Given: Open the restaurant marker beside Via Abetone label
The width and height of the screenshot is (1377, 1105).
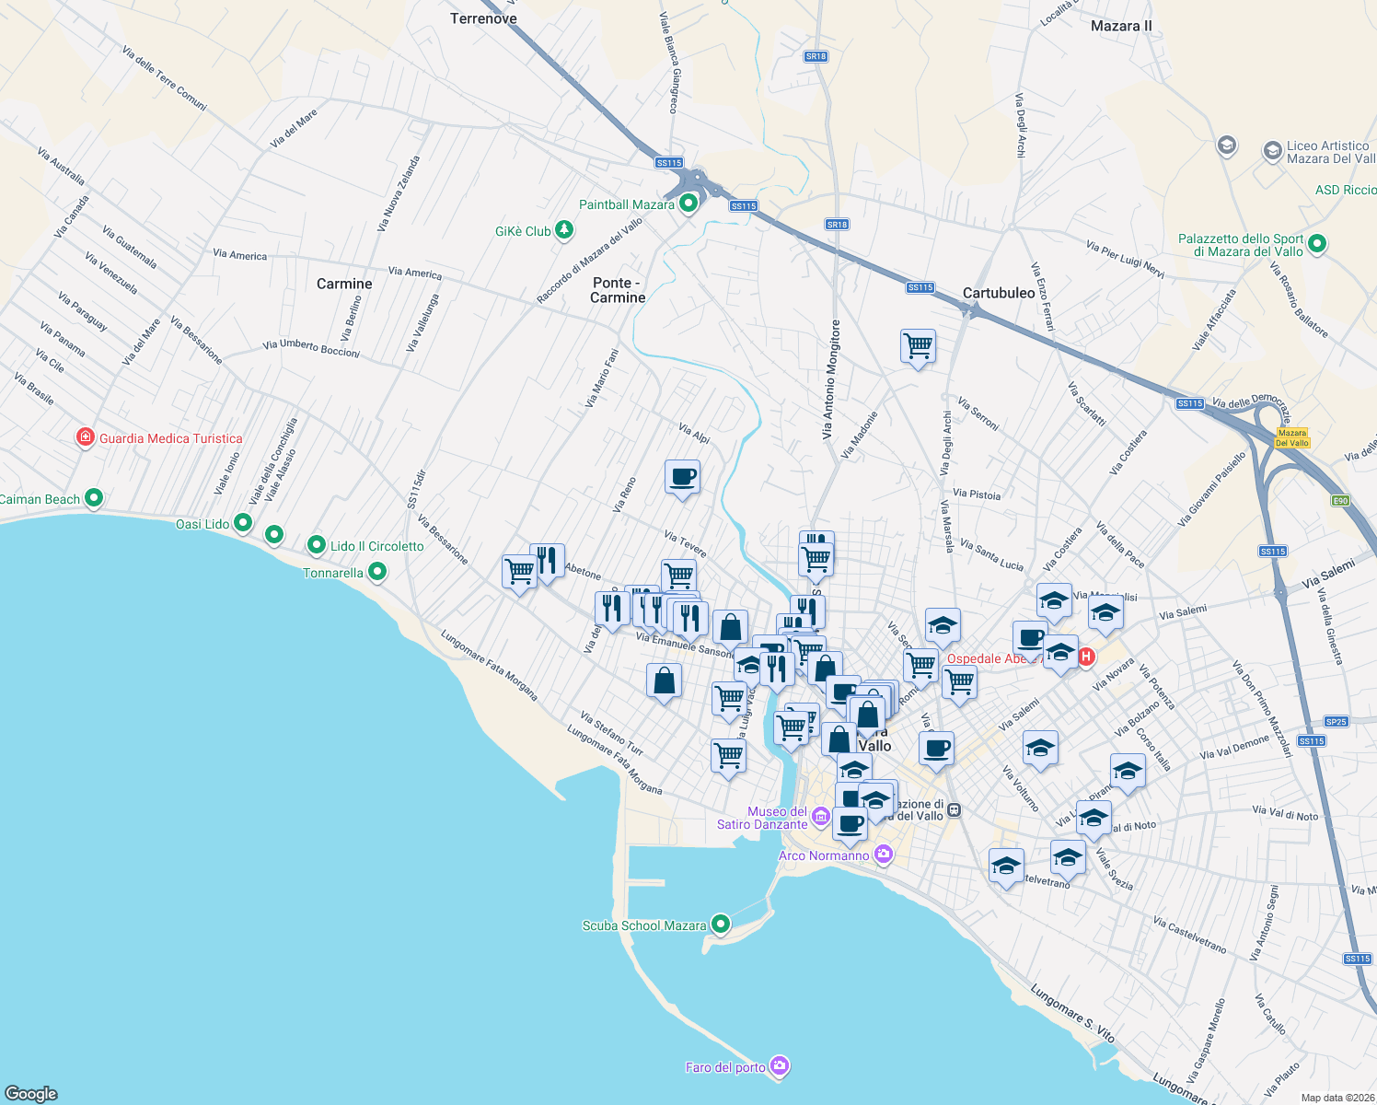Looking at the screenshot, I should click(547, 561).
